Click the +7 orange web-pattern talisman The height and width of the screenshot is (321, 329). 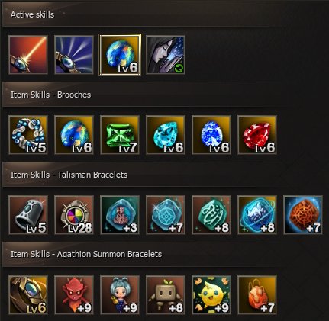tap(303, 215)
